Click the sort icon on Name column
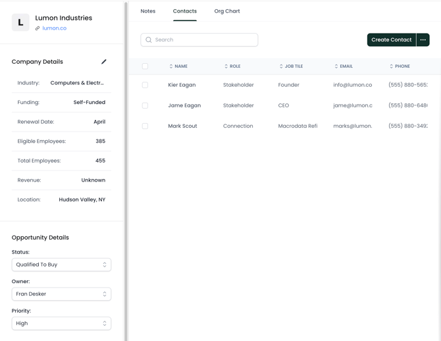This screenshot has height=341, width=441. [171, 66]
